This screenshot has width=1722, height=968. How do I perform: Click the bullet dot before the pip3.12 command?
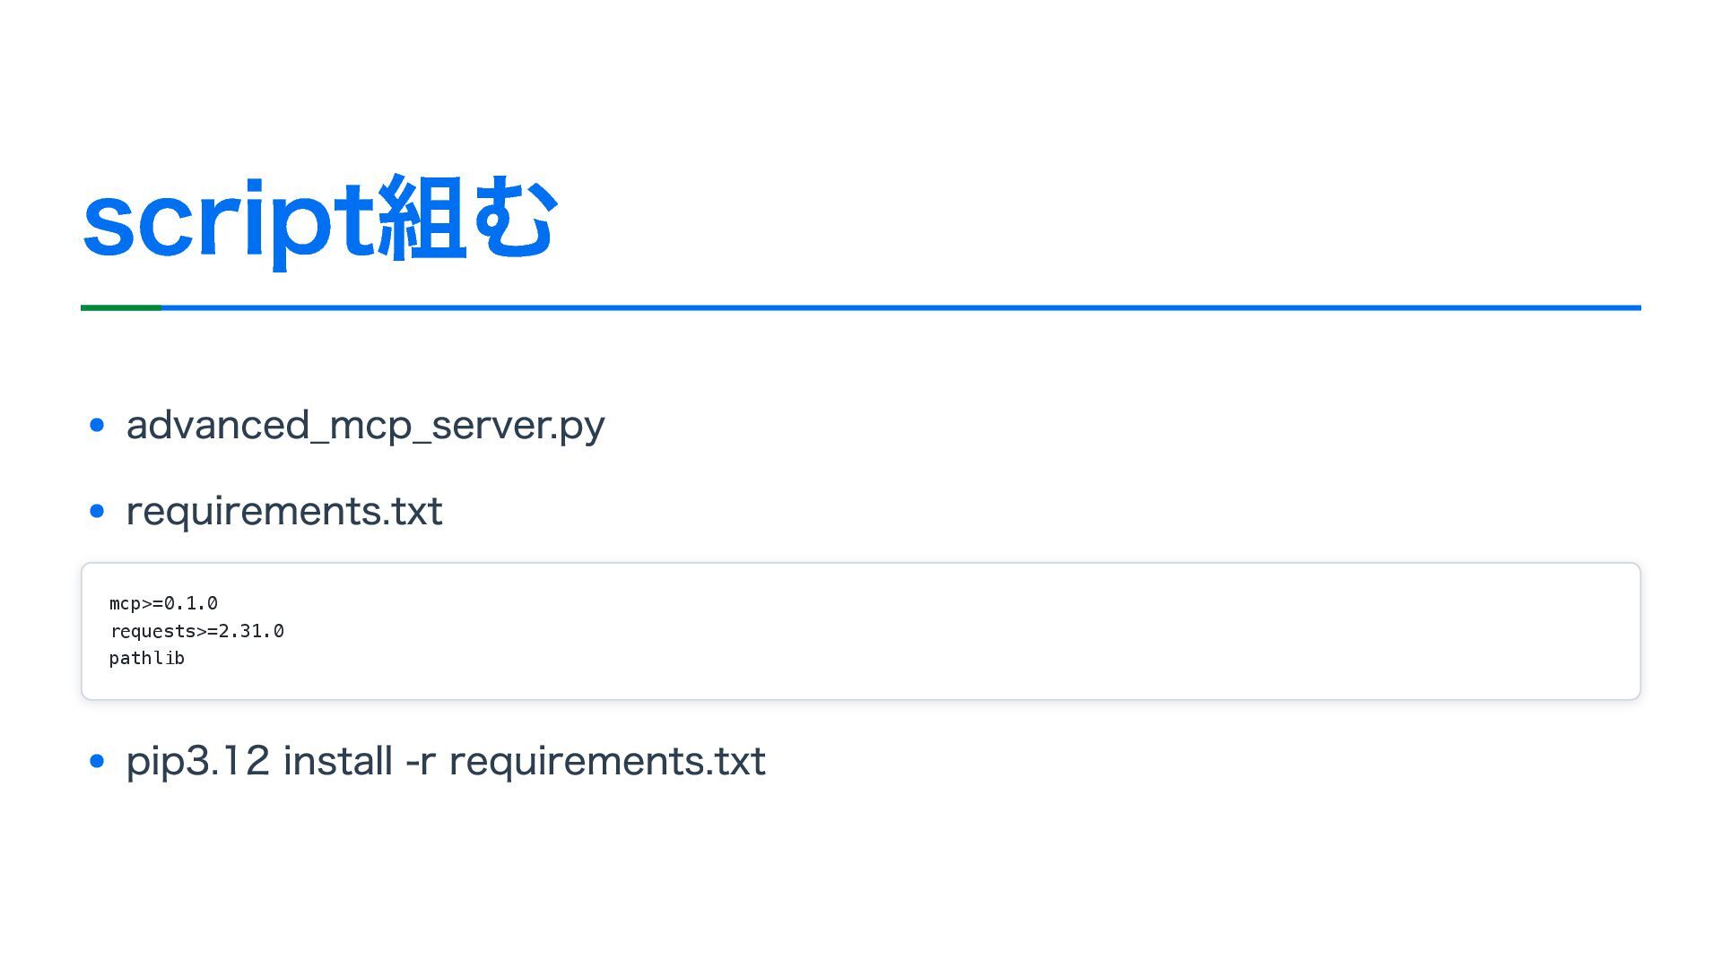tap(98, 761)
